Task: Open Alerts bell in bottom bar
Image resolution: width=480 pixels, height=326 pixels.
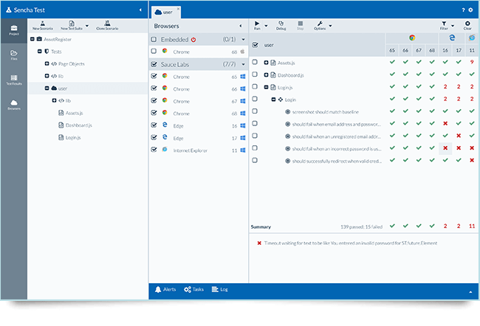Action: pos(165,289)
